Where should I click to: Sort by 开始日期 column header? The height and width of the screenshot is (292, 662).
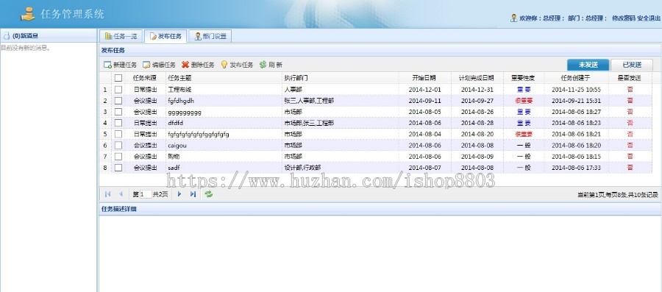pyautogui.click(x=424, y=78)
